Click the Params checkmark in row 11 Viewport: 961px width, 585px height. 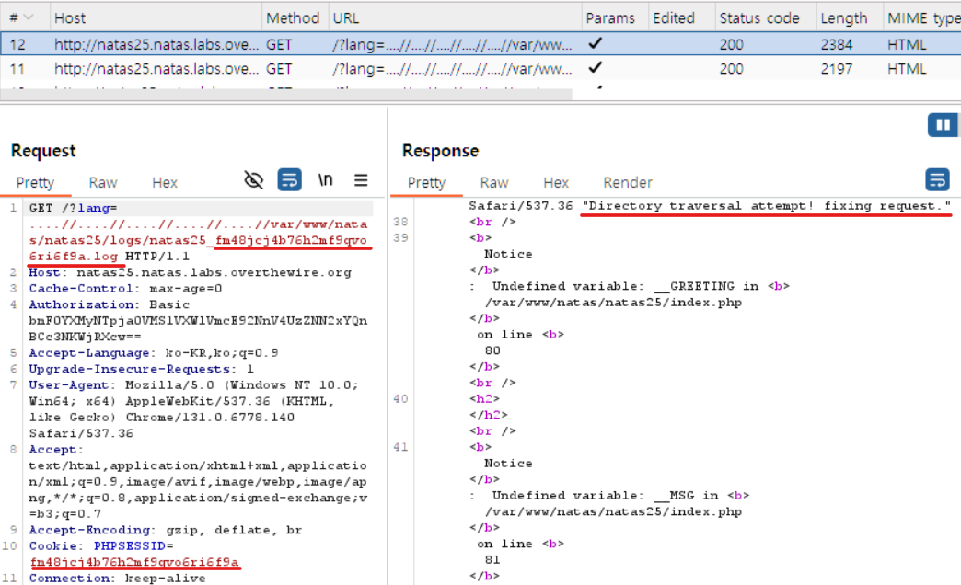tap(596, 67)
